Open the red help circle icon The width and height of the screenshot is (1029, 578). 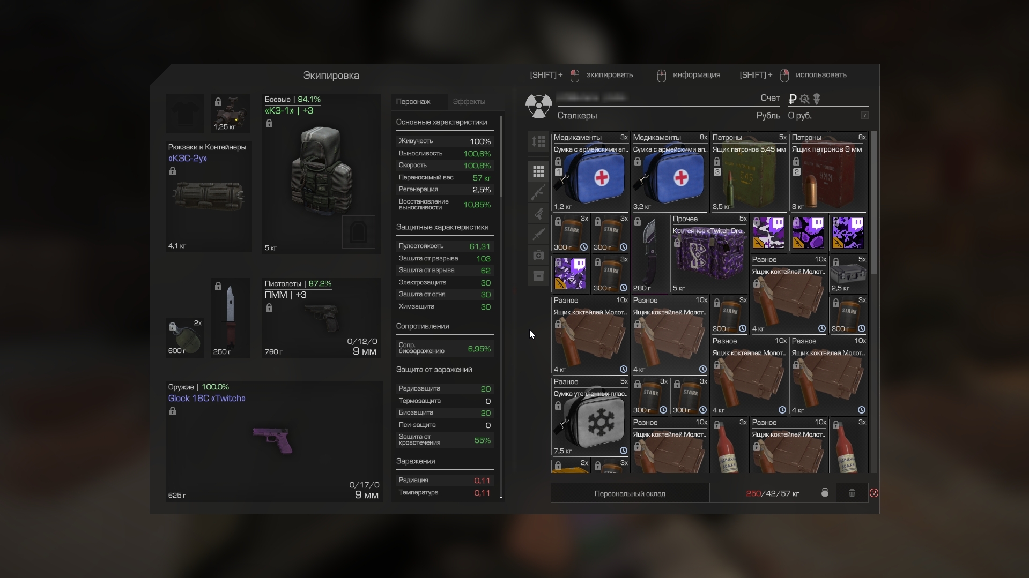[x=874, y=493]
